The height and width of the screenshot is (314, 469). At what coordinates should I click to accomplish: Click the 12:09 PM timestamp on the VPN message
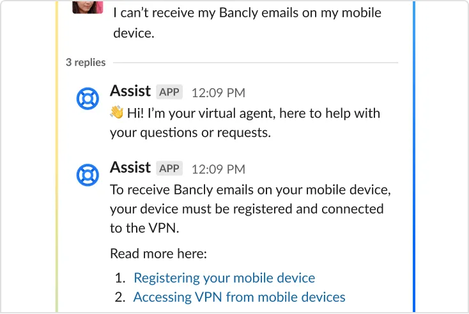coord(218,169)
